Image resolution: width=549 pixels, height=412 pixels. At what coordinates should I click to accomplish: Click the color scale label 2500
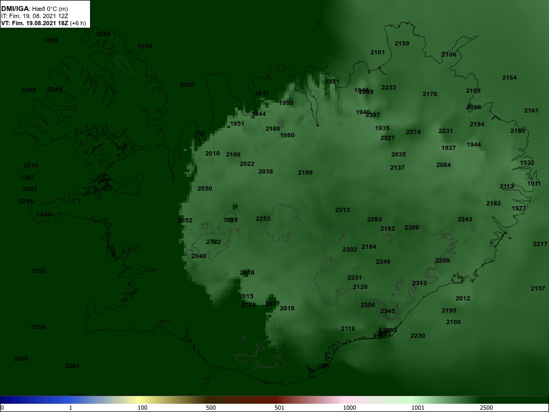(x=486, y=408)
